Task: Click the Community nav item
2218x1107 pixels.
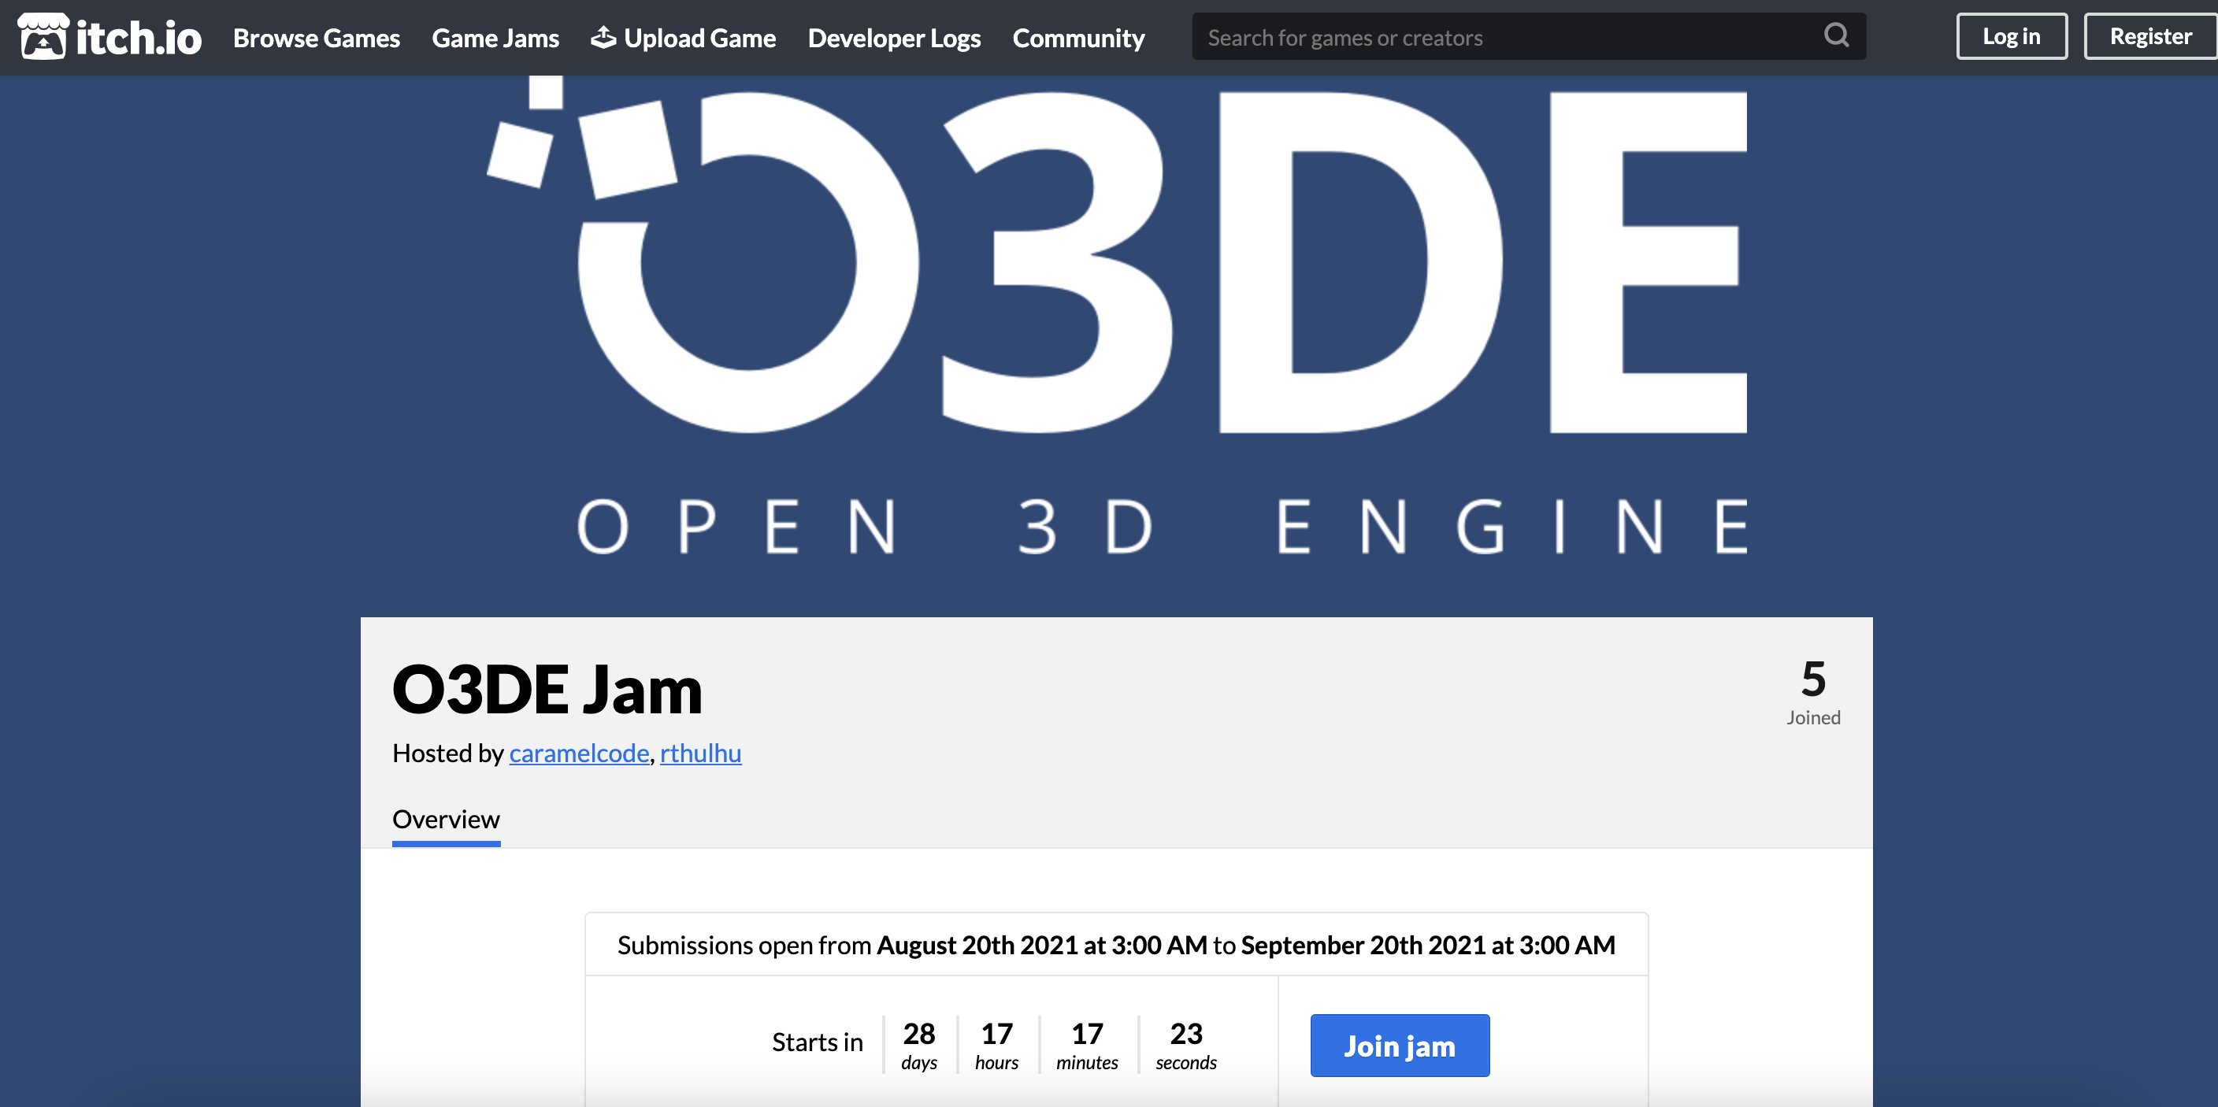Action: (1077, 35)
